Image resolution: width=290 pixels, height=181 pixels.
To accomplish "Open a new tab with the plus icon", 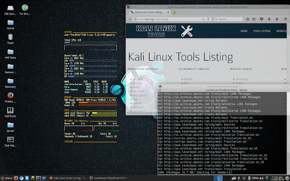I will (174, 12).
